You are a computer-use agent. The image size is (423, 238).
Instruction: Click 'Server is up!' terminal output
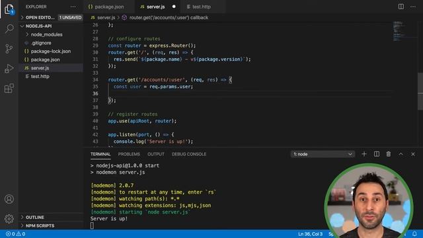pyautogui.click(x=108, y=219)
